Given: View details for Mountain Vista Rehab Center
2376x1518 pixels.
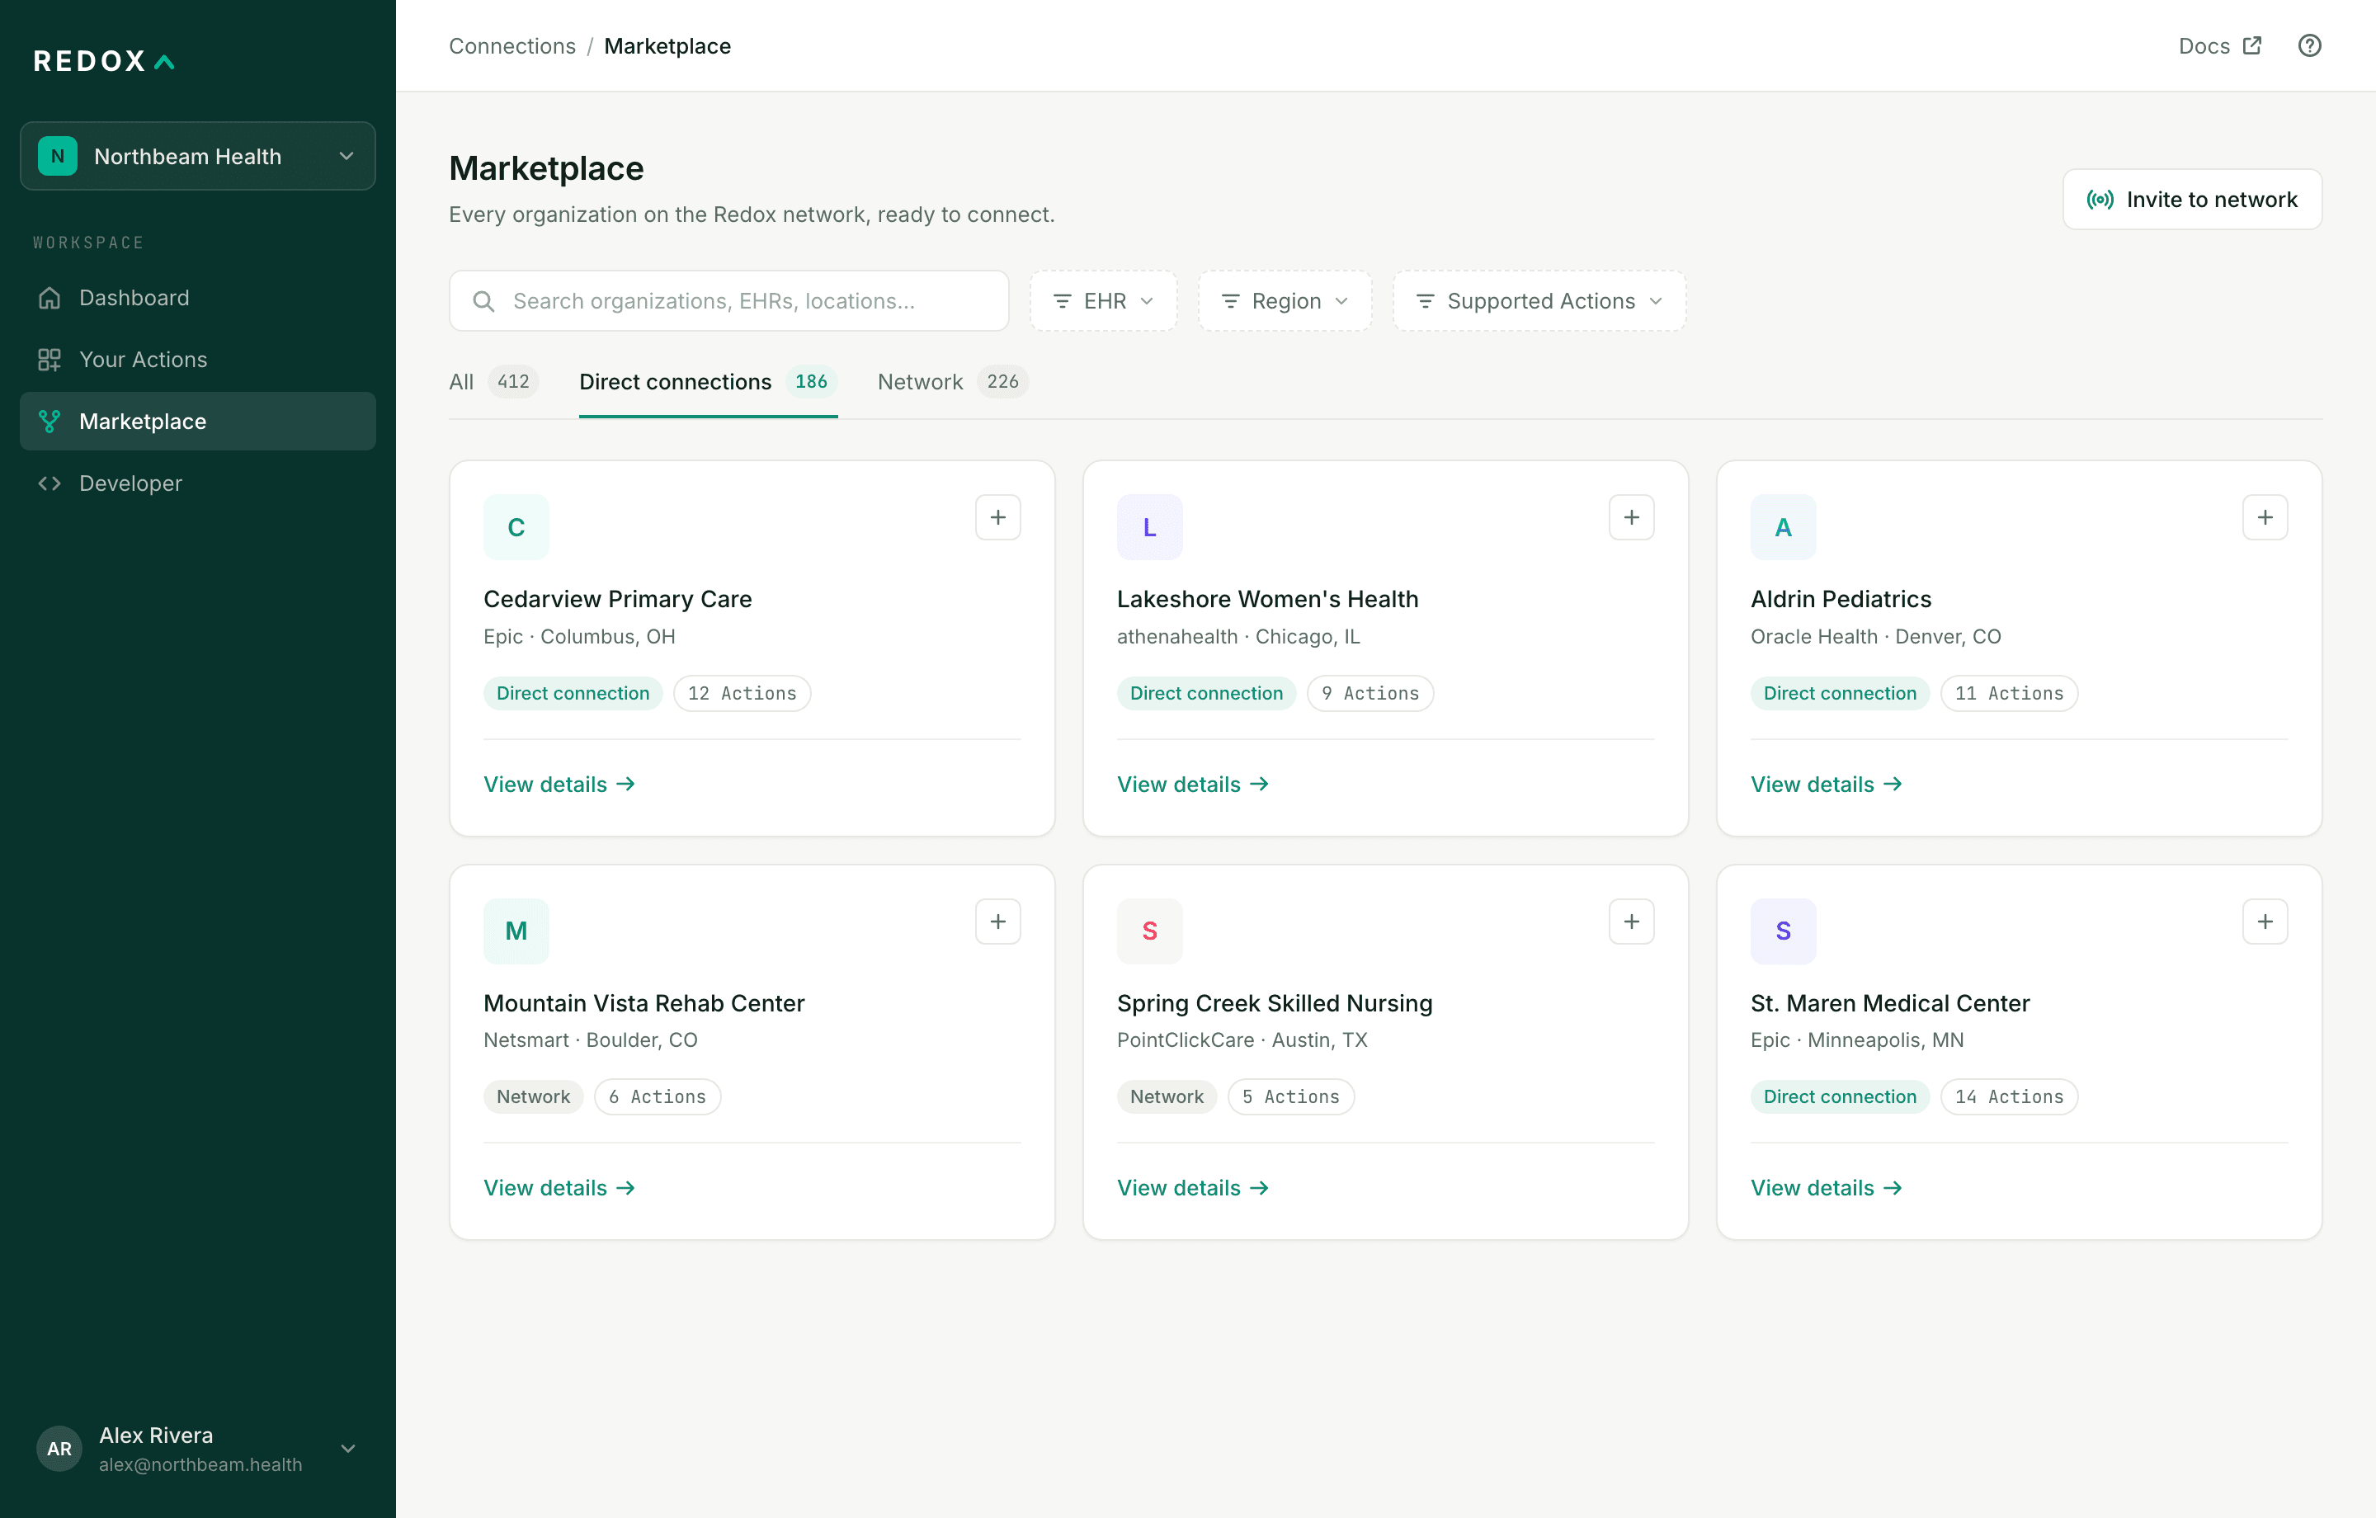Looking at the screenshot, I should pyautogui.click(x=559, y=1187).
